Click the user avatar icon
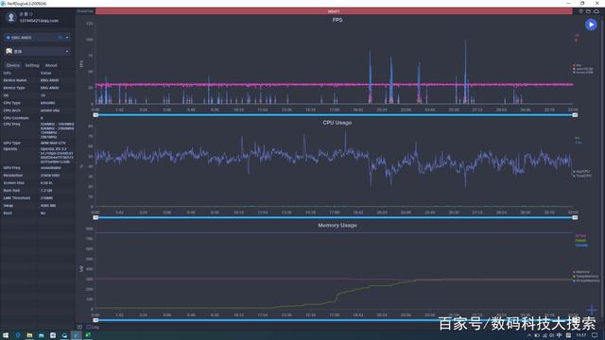Viewport: 605px width, 340px height. [x=11, y=17]
